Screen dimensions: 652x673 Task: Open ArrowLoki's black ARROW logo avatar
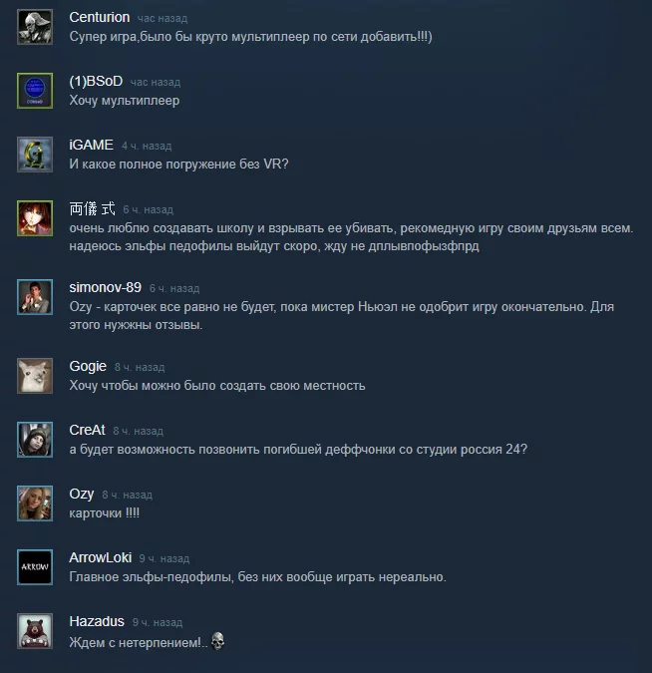point(35,567)
